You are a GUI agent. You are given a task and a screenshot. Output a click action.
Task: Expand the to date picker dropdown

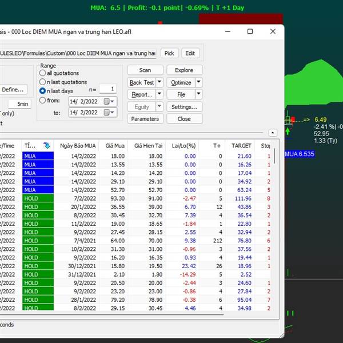(x=112, y=113)
